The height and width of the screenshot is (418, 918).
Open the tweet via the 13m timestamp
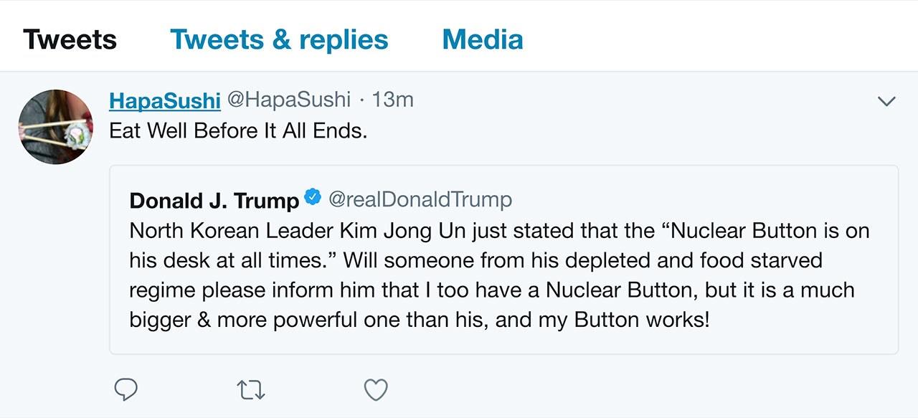coord(393,100)
